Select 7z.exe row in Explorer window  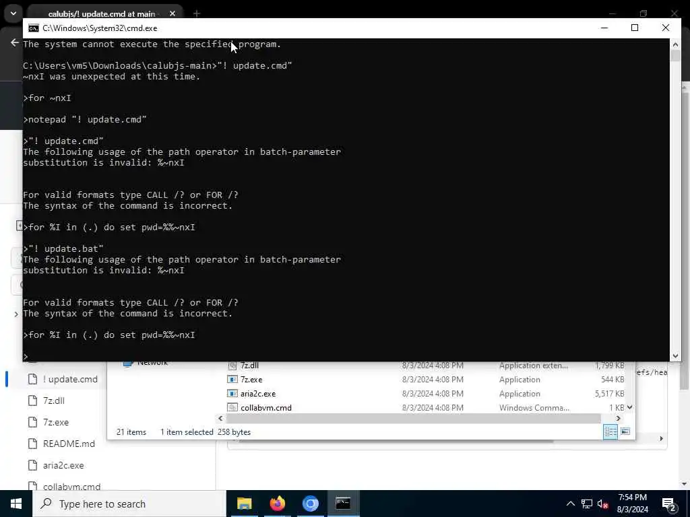(x=426, y=380)
